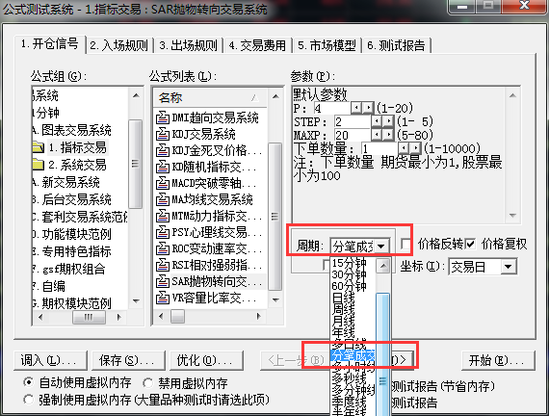Click the MTM动力指标交 formula icon

[163, 216]
